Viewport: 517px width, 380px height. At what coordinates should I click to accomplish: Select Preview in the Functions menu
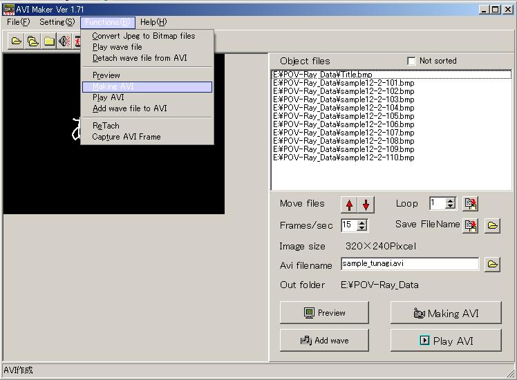(147, 75)
